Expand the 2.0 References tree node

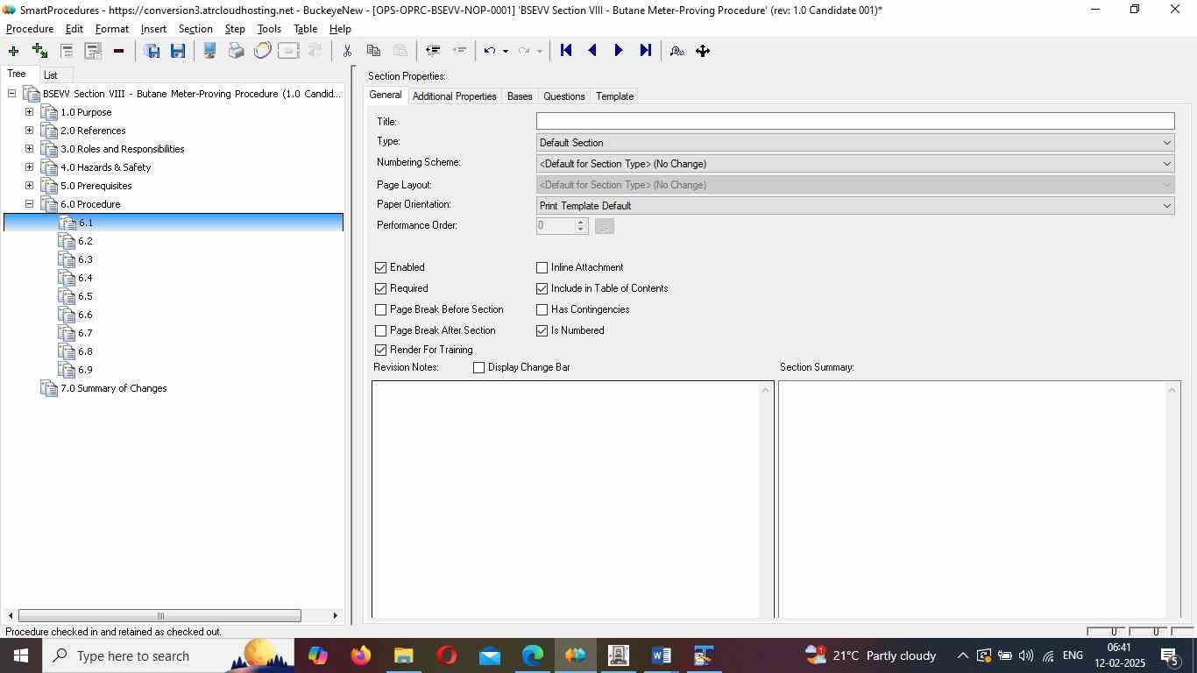pos(29,131)
